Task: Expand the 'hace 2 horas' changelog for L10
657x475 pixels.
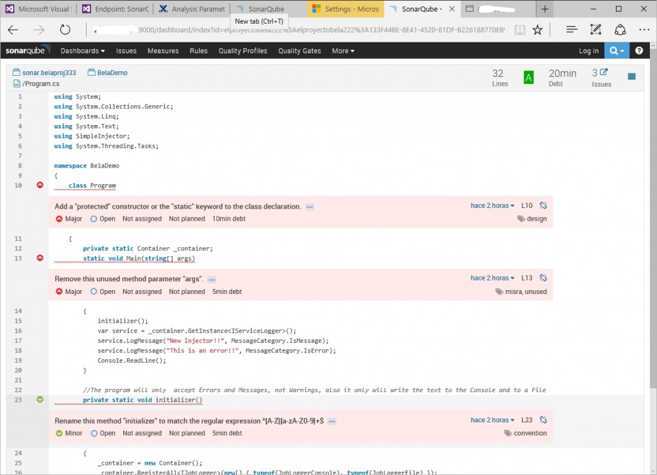Action: (x=492, y=205)
